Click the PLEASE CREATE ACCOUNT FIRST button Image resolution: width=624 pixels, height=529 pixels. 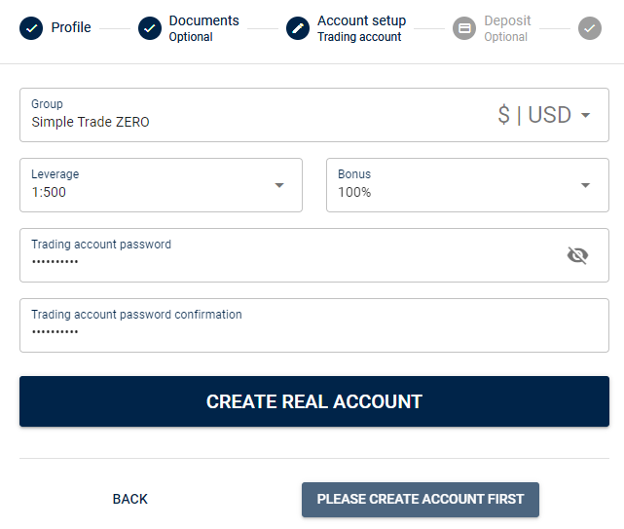(x=421, y=500)
